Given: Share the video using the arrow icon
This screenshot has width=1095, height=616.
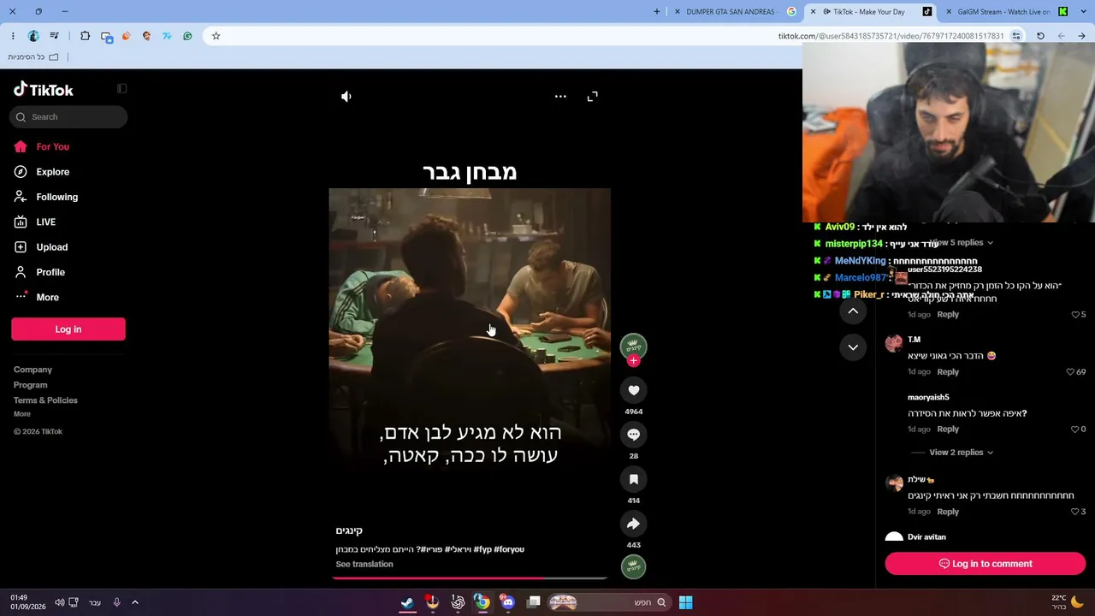Looking at the screenshot, I should (633, 524).
